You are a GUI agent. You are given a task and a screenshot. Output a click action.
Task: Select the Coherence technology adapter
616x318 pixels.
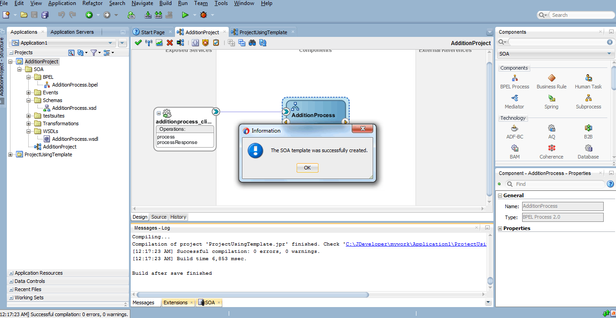[x=551, y=152]
